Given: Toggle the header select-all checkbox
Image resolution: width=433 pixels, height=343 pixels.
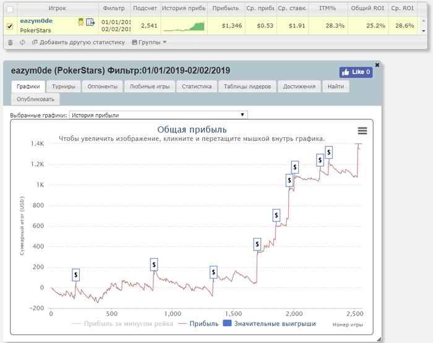Looking at the screenshot, I should pos(10,9).
